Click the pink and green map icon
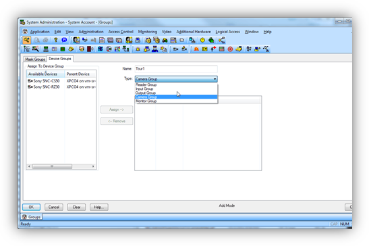 pos(221,49)
